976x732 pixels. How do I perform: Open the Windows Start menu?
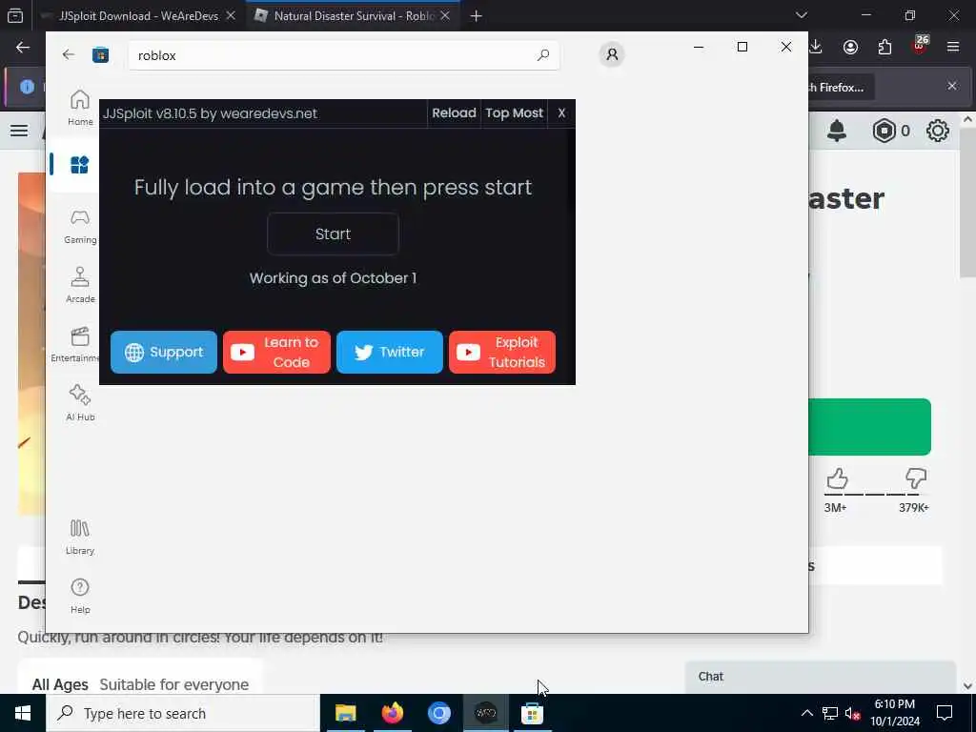click(23, 713)
